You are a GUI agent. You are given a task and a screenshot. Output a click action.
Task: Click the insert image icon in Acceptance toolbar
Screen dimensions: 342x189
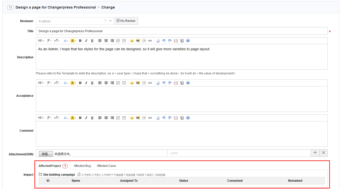pos(138,83)
